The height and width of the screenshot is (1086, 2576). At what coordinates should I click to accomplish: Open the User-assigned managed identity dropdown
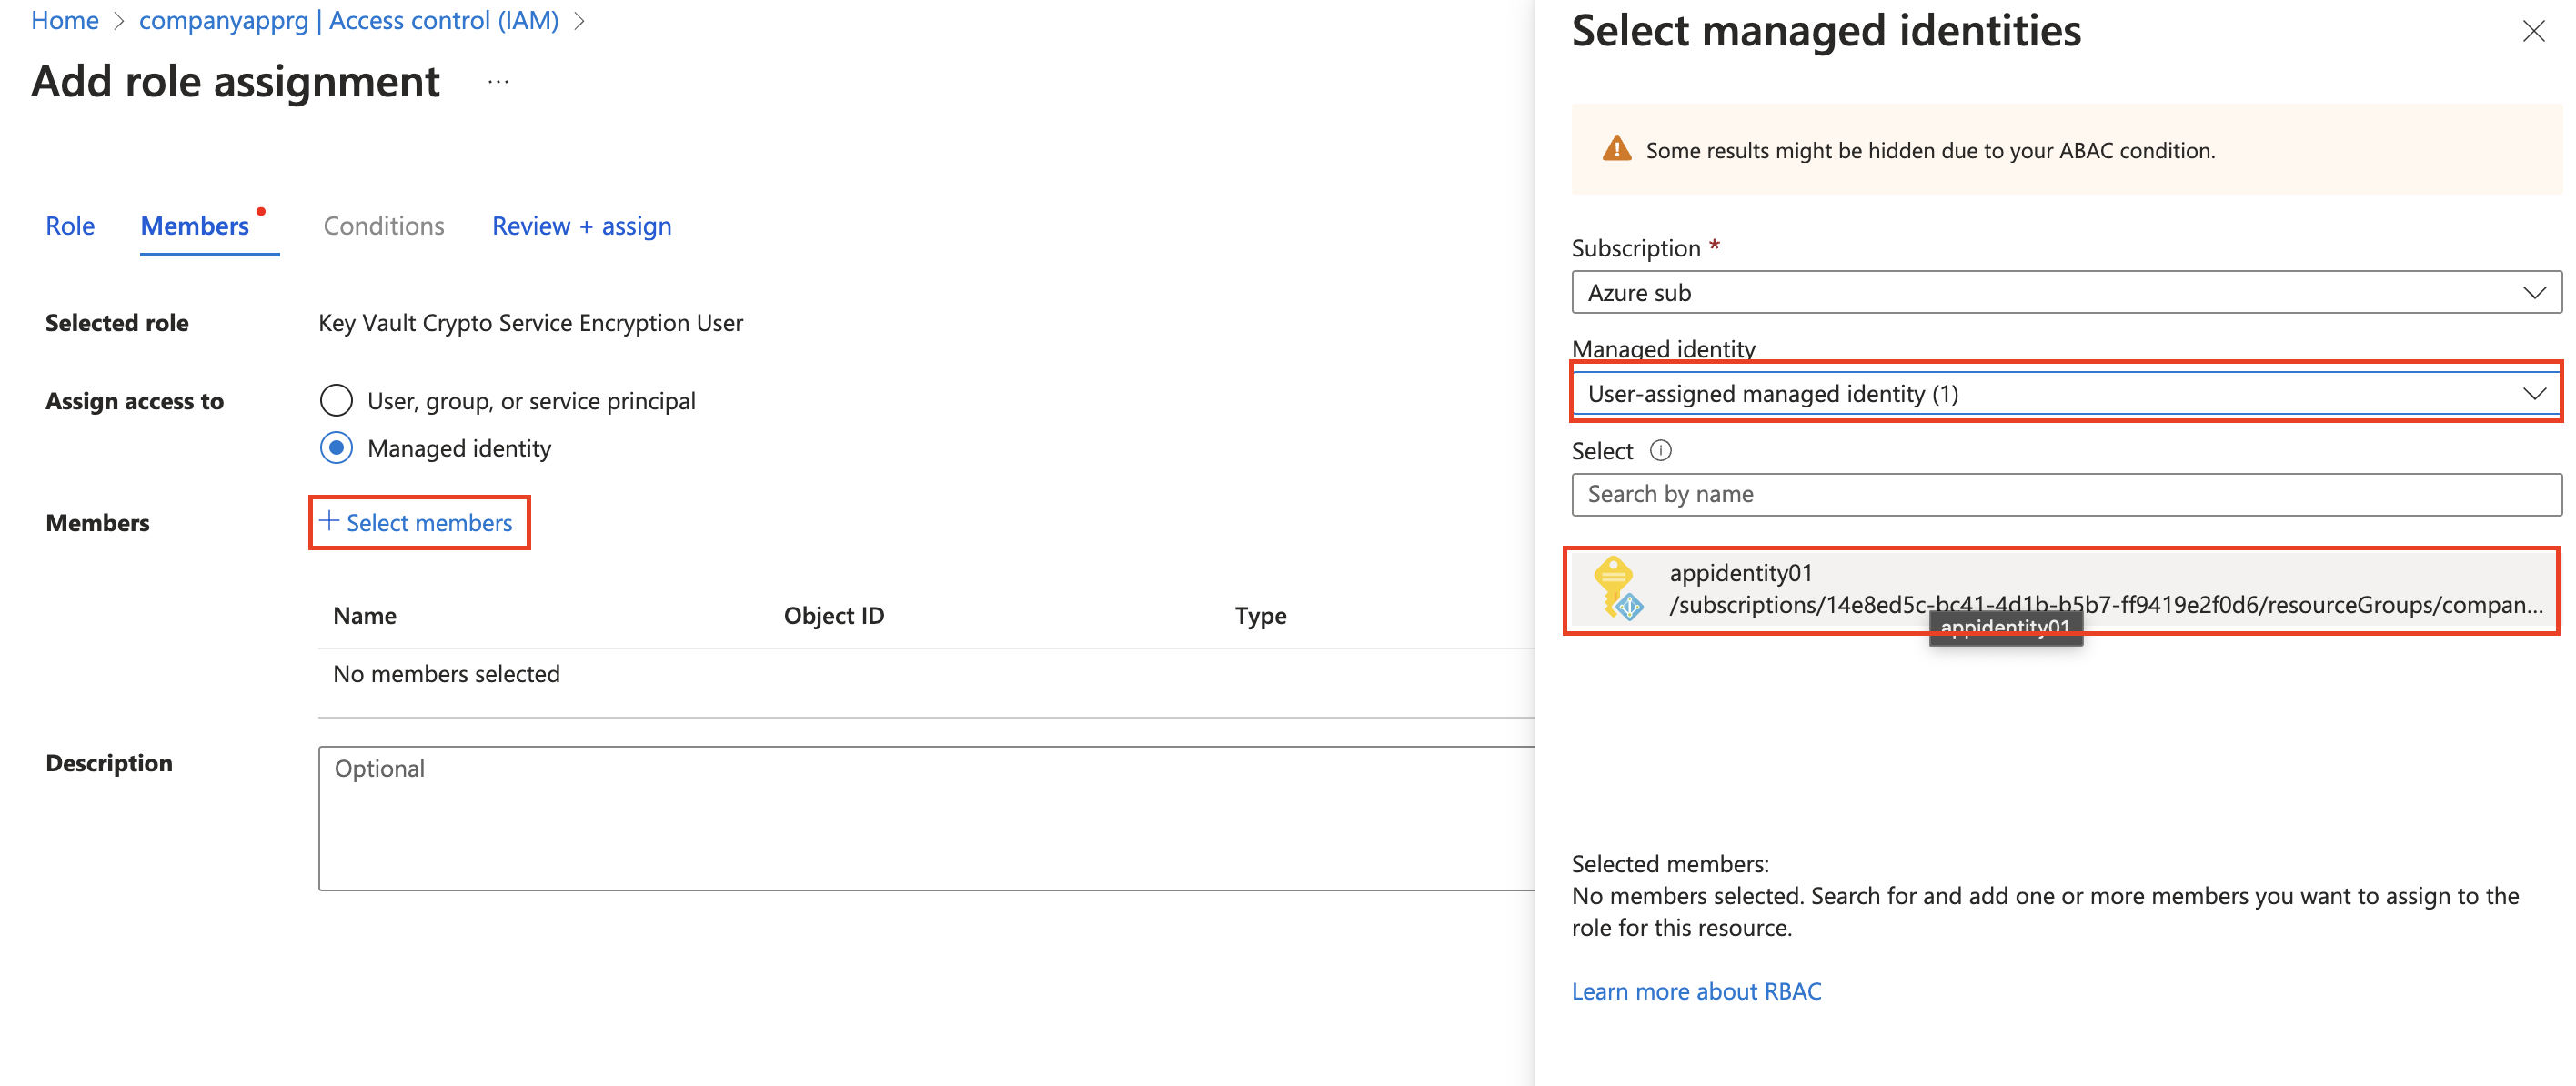(2066, 394)
